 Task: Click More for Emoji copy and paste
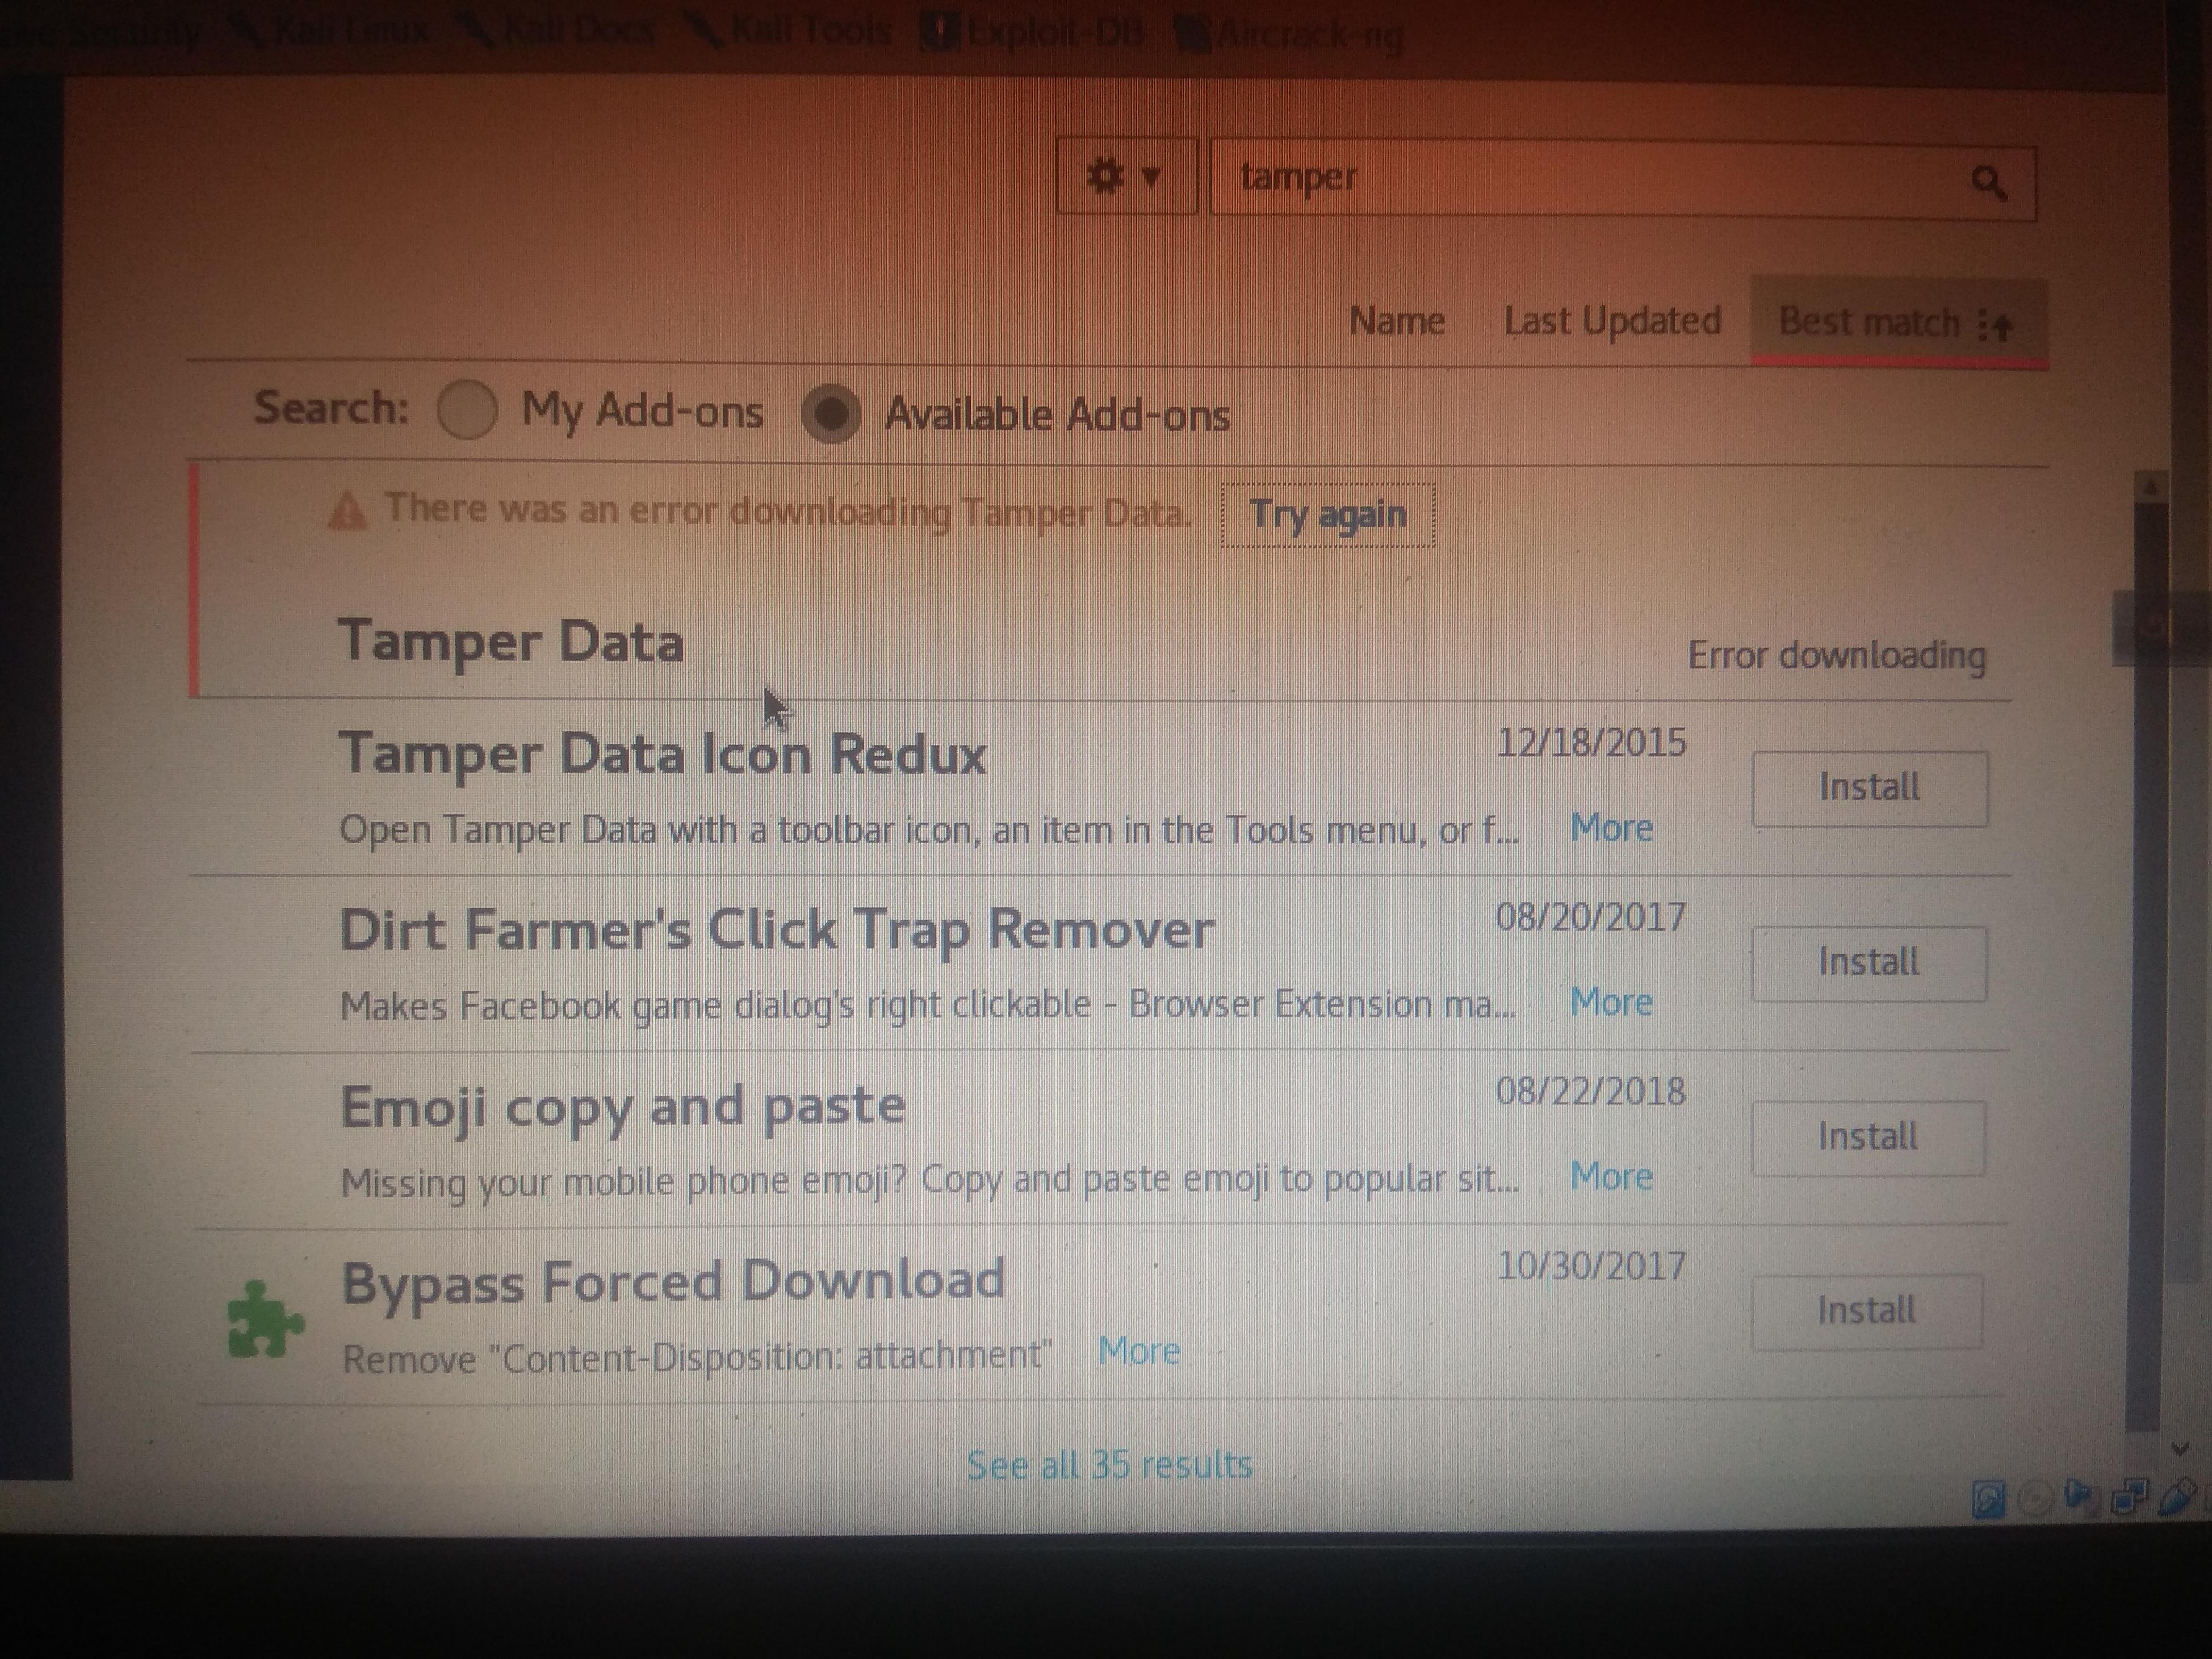pyautogui.click(x=1610, y=1177)
